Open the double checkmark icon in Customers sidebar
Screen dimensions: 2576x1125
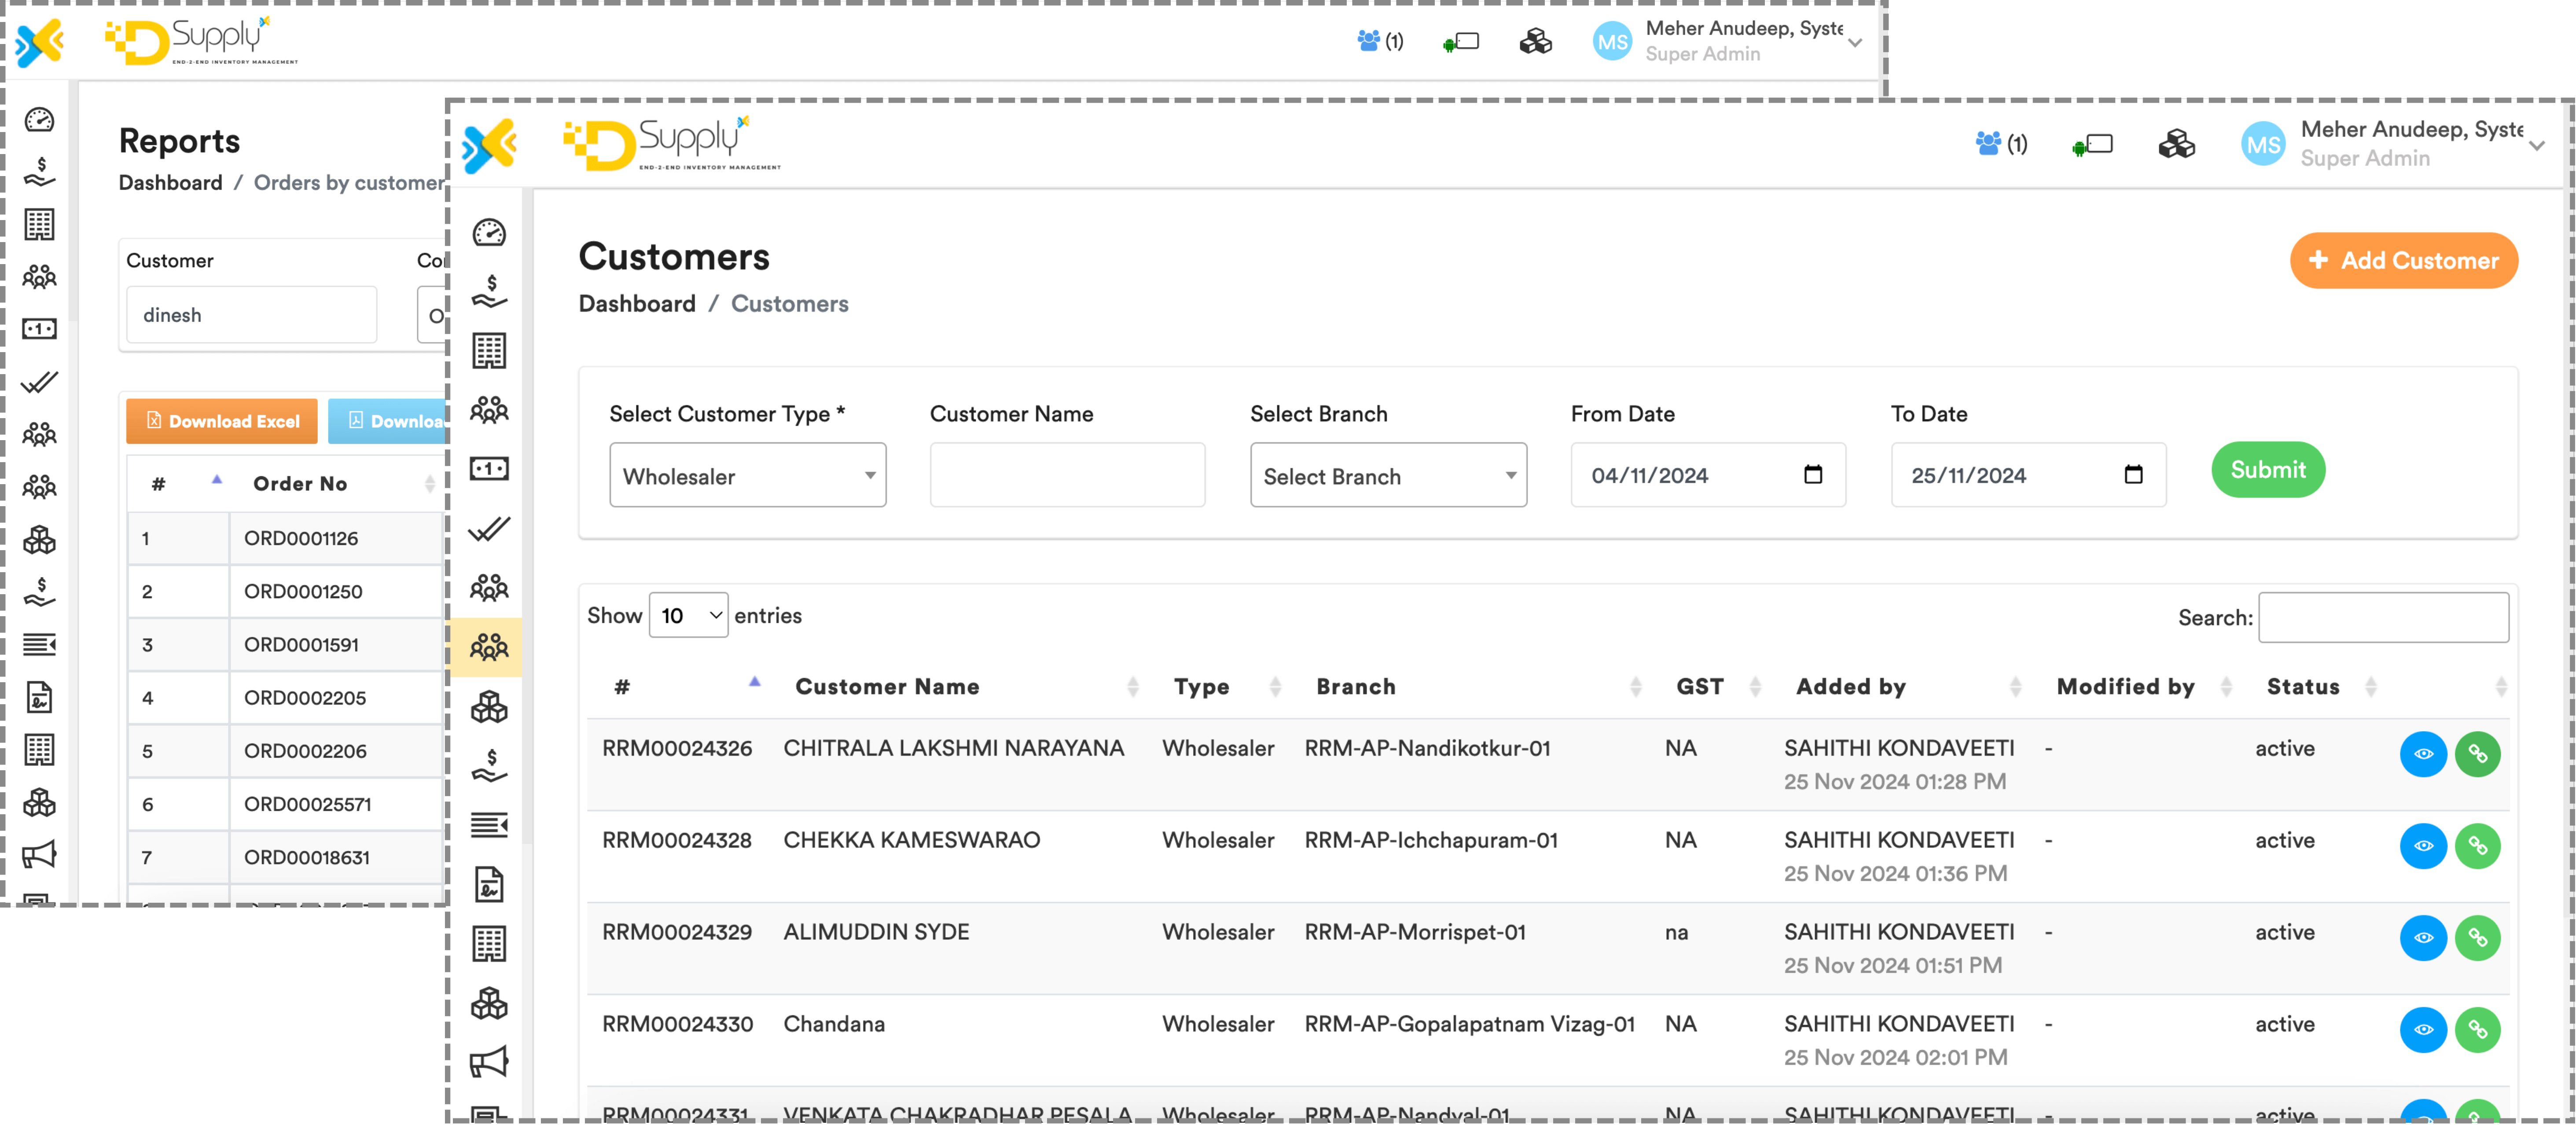pyautogui.click(x=489, y=528)
